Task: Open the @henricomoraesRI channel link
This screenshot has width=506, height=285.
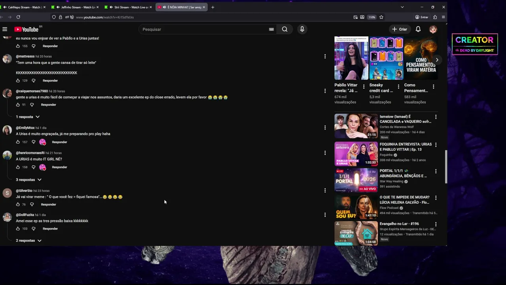Action: click(30, 153)
